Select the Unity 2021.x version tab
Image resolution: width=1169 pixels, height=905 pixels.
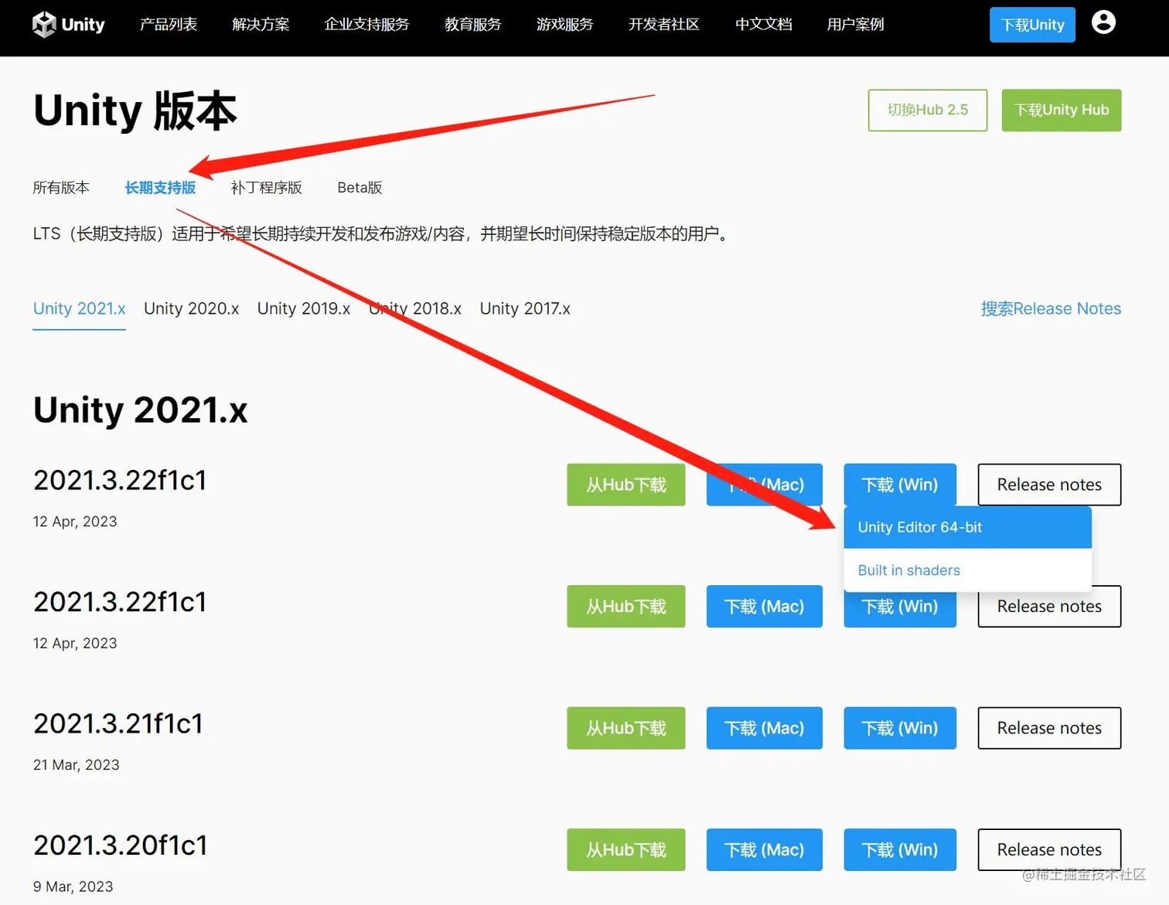79,309
